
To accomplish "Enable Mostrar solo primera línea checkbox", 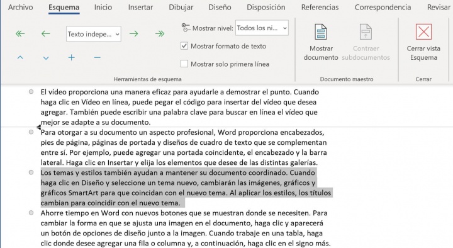I will click(x=184, y=64).
